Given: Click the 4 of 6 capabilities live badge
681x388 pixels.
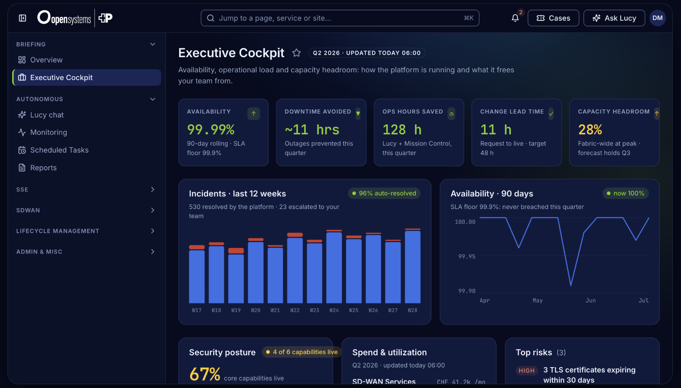Looking at the screenshot, I should [x=302, y=352].
